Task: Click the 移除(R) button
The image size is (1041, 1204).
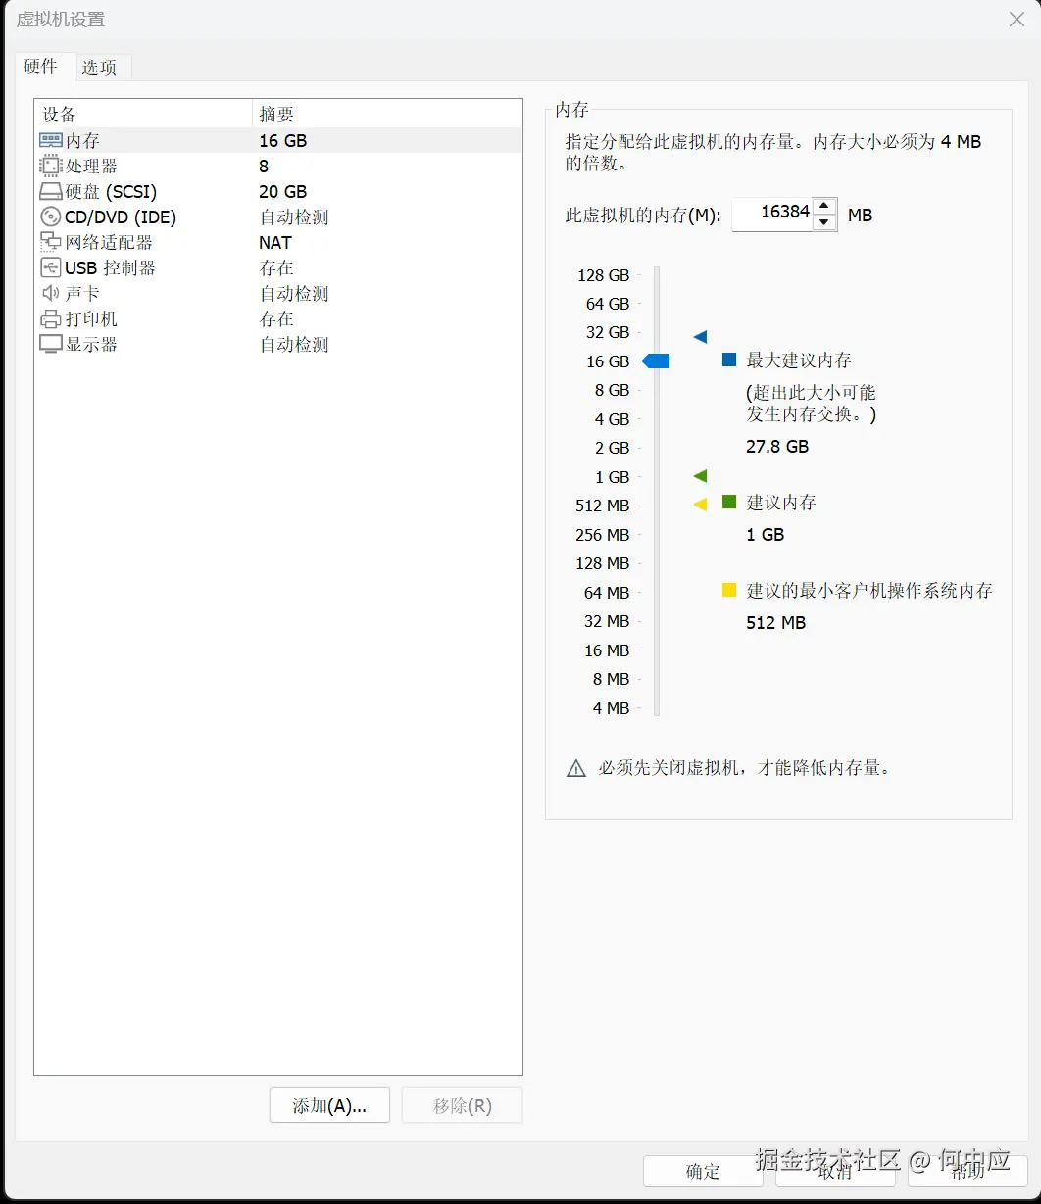Action: [x=462, y=1105]
